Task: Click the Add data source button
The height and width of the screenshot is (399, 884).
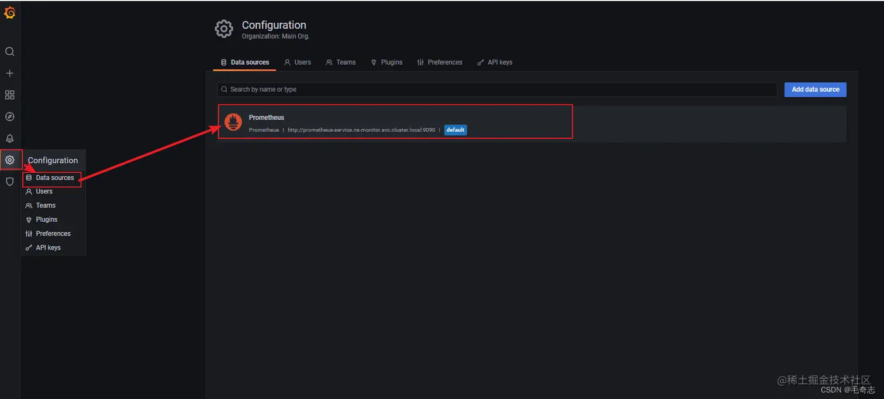Action: point(815,89)
